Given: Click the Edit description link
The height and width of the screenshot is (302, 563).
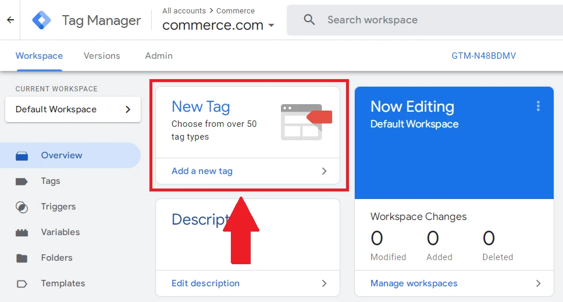Looking at the screenshot, I should point(205,283).
